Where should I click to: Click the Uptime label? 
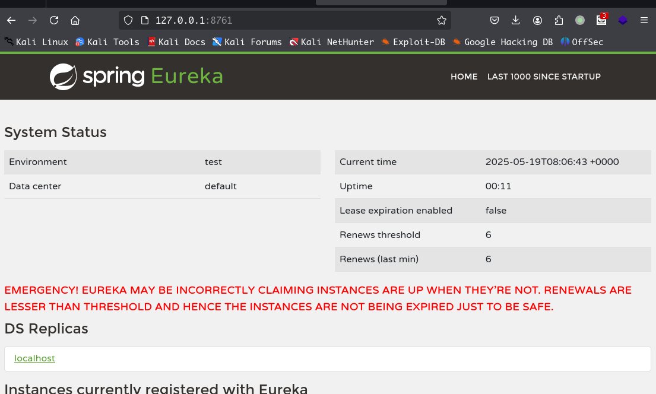click(356, 186)
